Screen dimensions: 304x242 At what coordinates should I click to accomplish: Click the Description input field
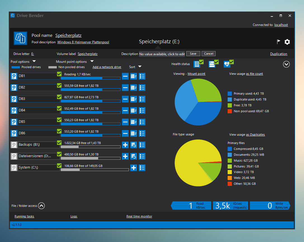click(162, 54)
